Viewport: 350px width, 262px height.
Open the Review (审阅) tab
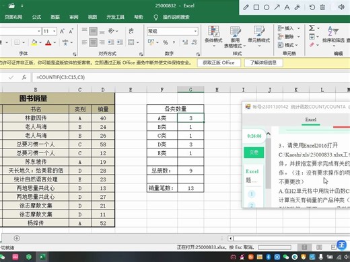pos(73,17)
